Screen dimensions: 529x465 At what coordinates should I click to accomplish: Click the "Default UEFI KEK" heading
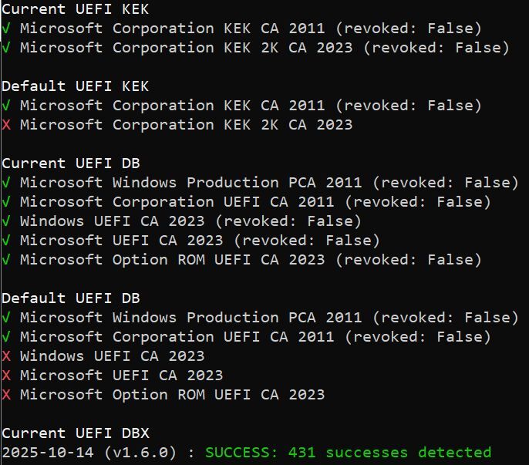(x=76, y=86)
